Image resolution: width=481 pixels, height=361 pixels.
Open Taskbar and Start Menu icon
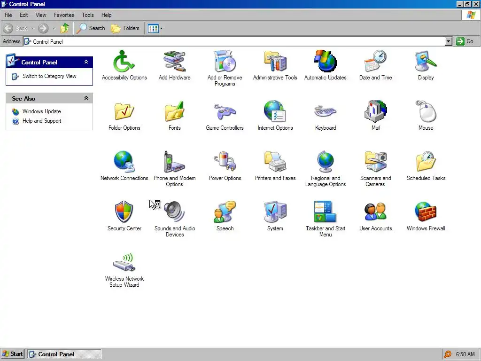point(325,212)
